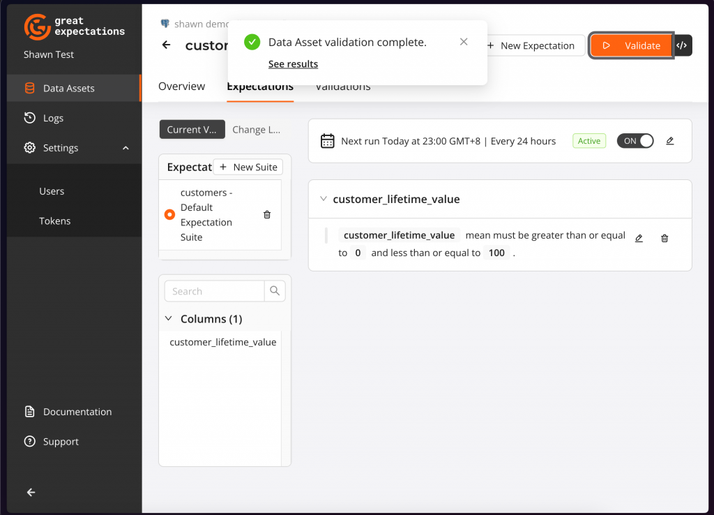
Task: Collapse the Settings menu in sidebar
Action: tap(126, 148)
